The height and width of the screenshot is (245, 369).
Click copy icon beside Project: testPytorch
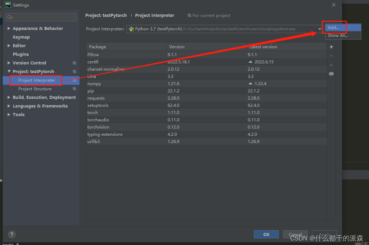(x=74, y=72)
